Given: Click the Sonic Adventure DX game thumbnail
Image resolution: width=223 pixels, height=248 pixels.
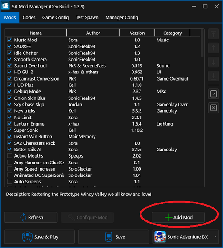Looking at the screenshot, I should click(x=160, y=236).
